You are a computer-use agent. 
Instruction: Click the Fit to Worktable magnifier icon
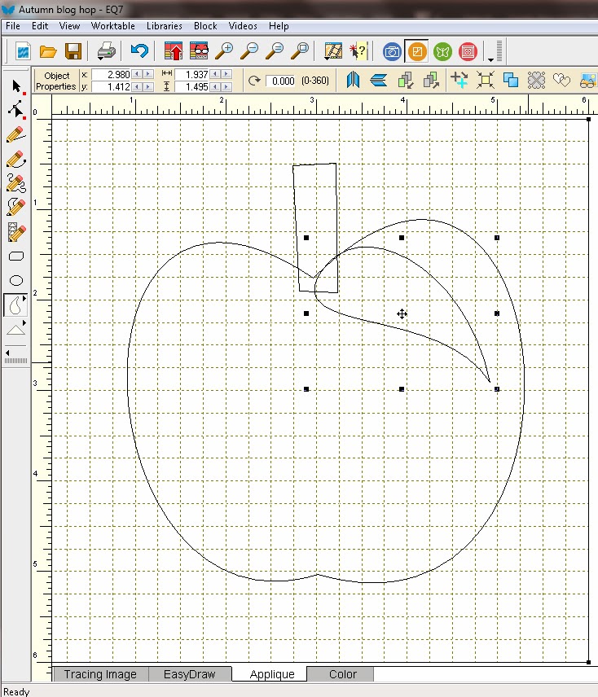[x=301, y=51]
